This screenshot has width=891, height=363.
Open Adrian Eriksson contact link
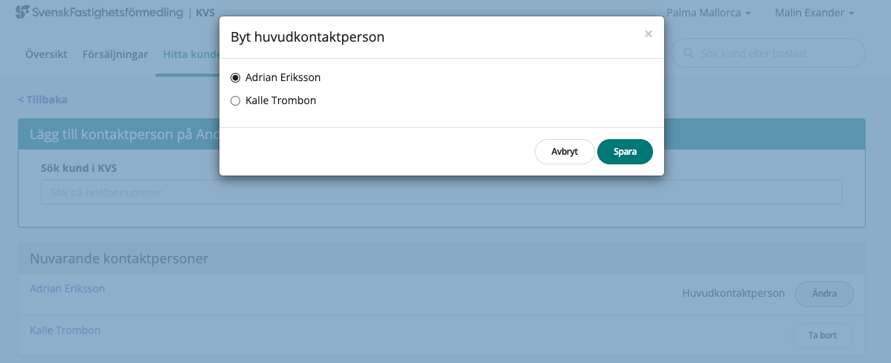(x=68, y=289)
